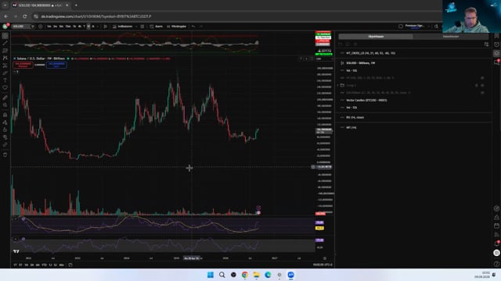Switch to the 1m timeframe
Screen dimensions: 501x281
tap(49, 27)
